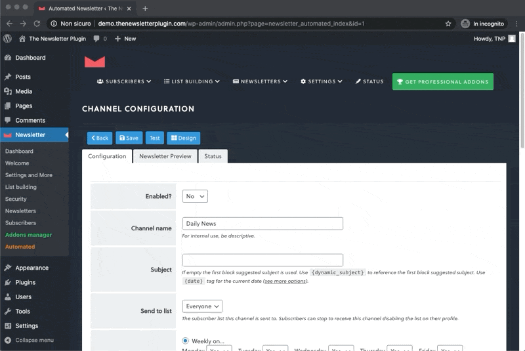The image size is (525, 351).
Task: Click the Posts pin icon
Action: pyautogui.click(x=8, y=77)
